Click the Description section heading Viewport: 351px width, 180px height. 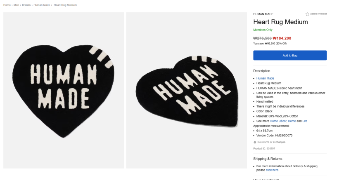click(x=261, y=71)
